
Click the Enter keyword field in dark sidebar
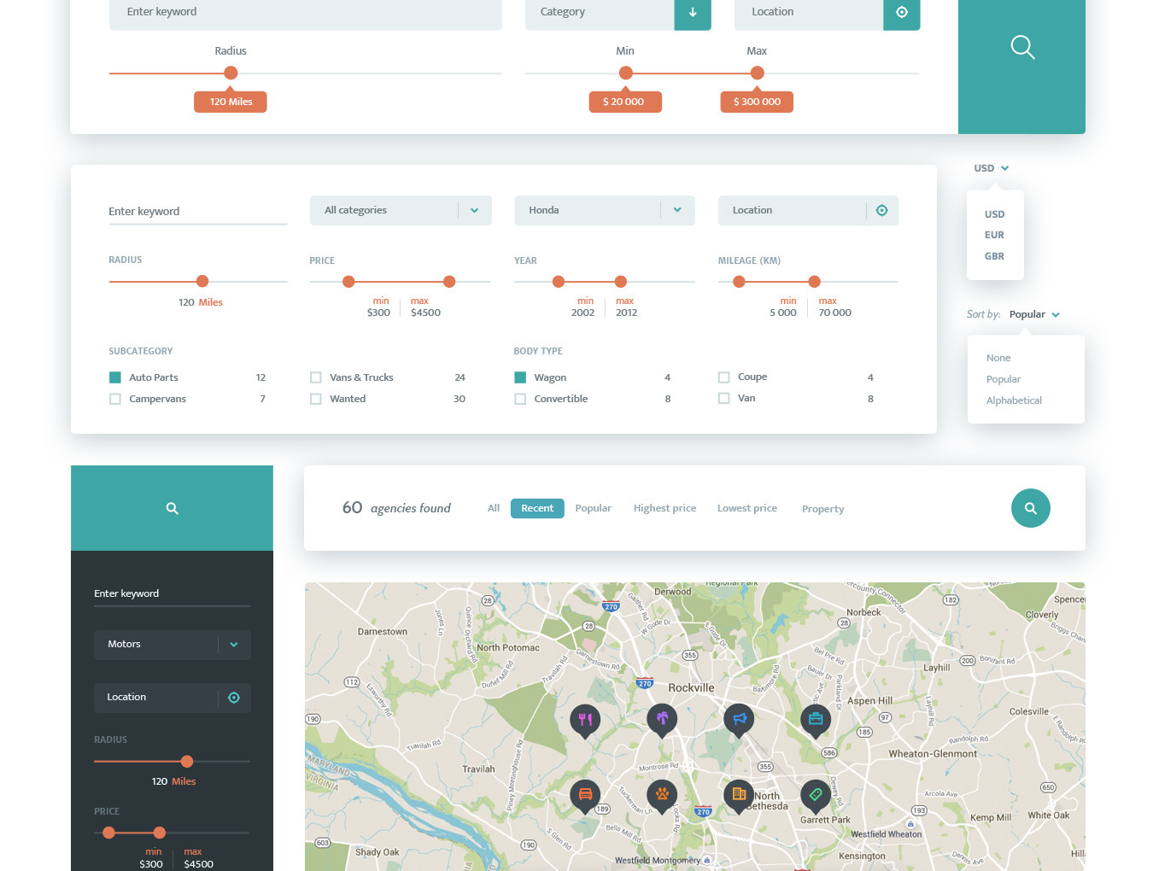point(172,593)
